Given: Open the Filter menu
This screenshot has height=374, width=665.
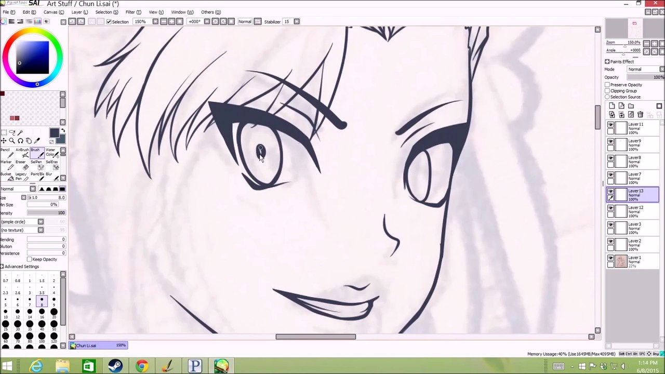Looking at the screenshot, I should pos(134,12).
